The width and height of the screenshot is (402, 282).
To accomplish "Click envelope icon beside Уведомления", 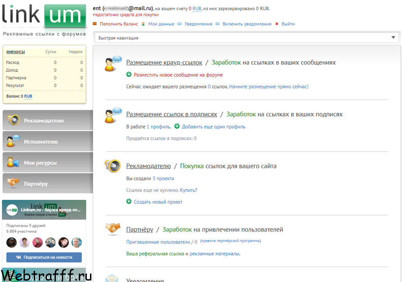I will point(180,24).
